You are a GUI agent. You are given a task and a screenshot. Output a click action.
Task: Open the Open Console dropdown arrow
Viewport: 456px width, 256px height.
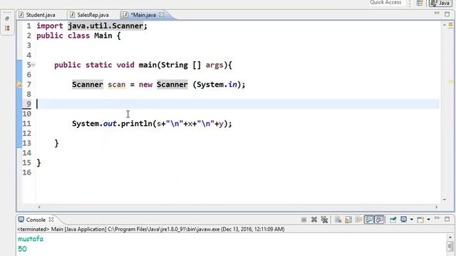428,220
